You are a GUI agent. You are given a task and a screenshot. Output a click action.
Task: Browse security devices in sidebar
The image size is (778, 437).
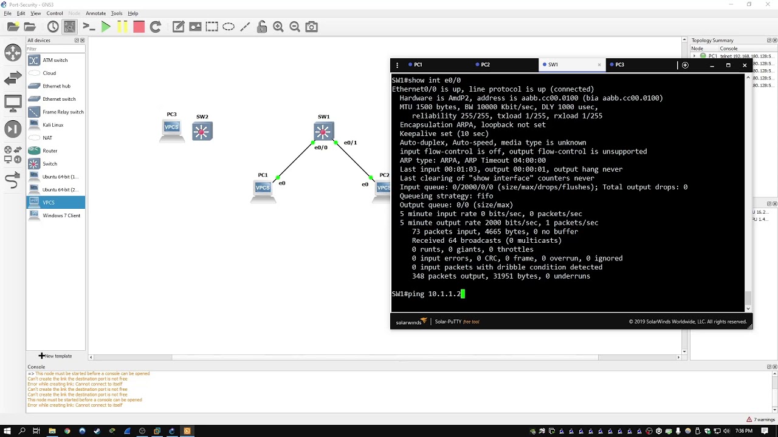13,129
